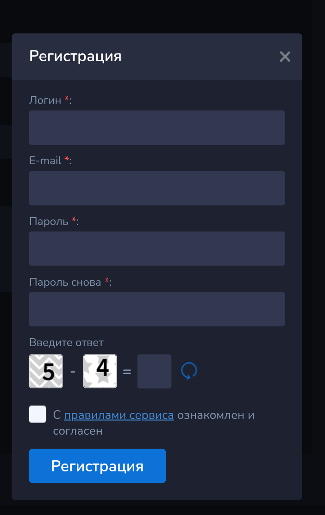Click the captcha answer input box

click(x=154, y=371)
